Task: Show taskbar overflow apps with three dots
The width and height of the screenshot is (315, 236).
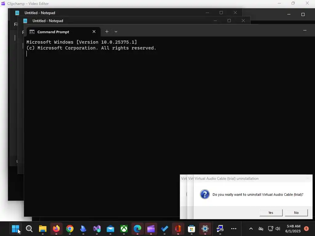Action: [234, 228]
